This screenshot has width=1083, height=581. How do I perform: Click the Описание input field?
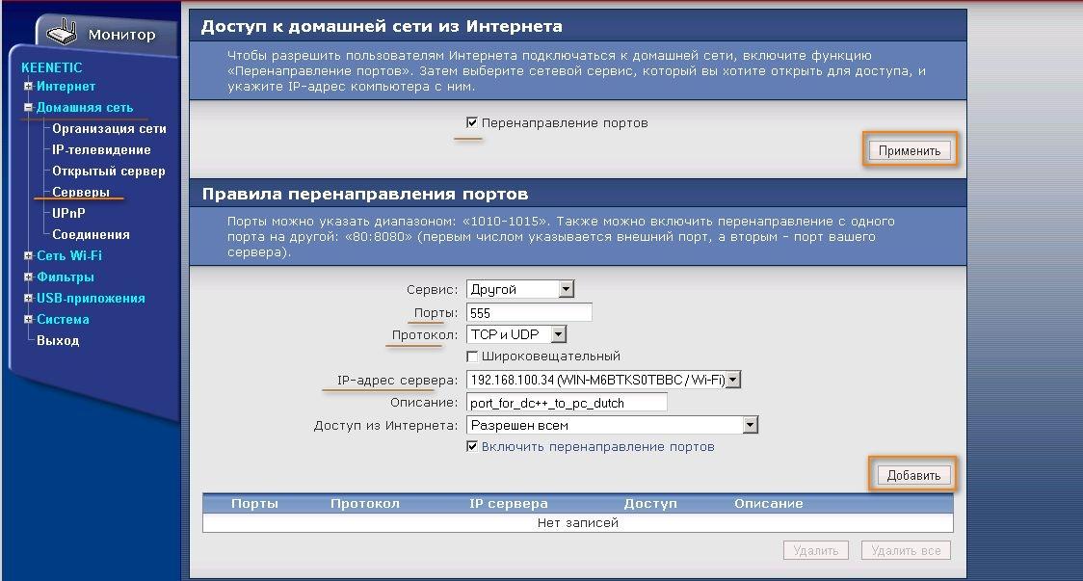click(567, 403)
